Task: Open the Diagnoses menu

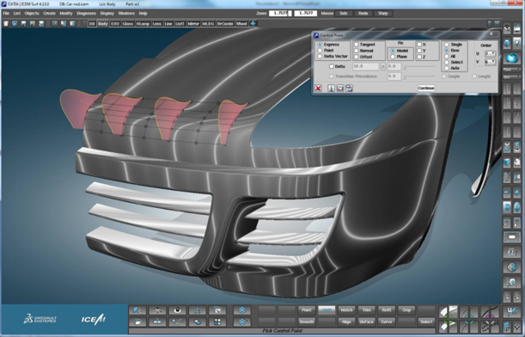Action: click(86, 14)
